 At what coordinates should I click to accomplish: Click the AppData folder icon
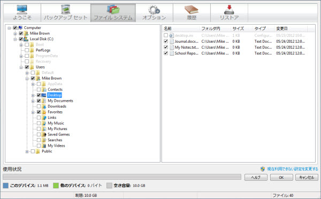pos(44,84)
